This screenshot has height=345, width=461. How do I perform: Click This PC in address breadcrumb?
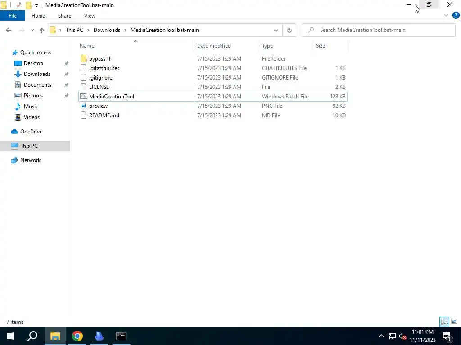74,30
